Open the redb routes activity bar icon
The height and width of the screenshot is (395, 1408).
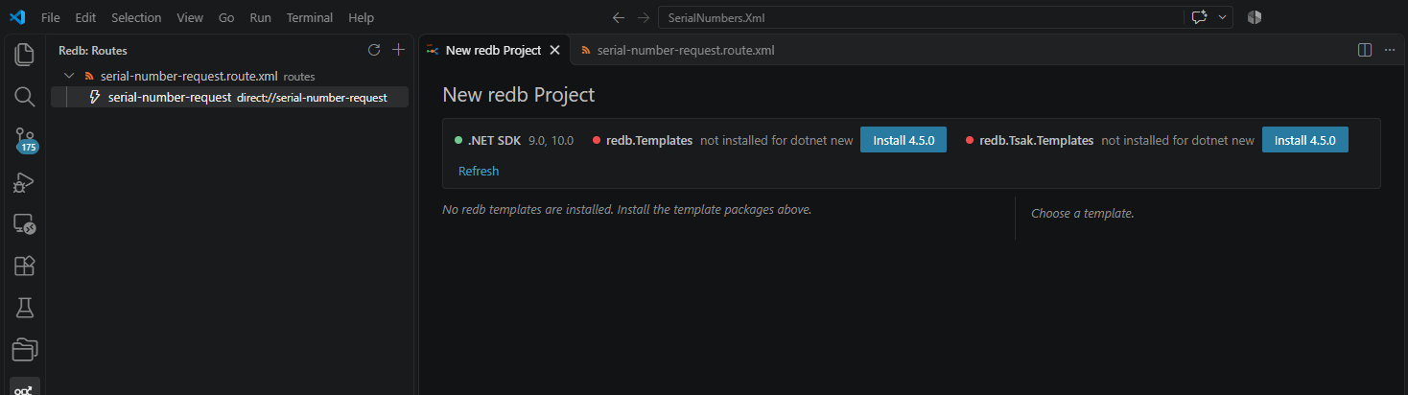(24, 387)
